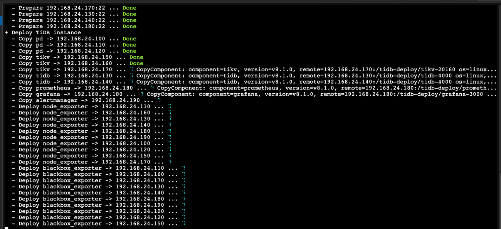Image resolution: width=501 pixels, height=229 pixels.
Task: Click spinner beside node_exporter 192.168.24.170
Action: tap(170, 162)
